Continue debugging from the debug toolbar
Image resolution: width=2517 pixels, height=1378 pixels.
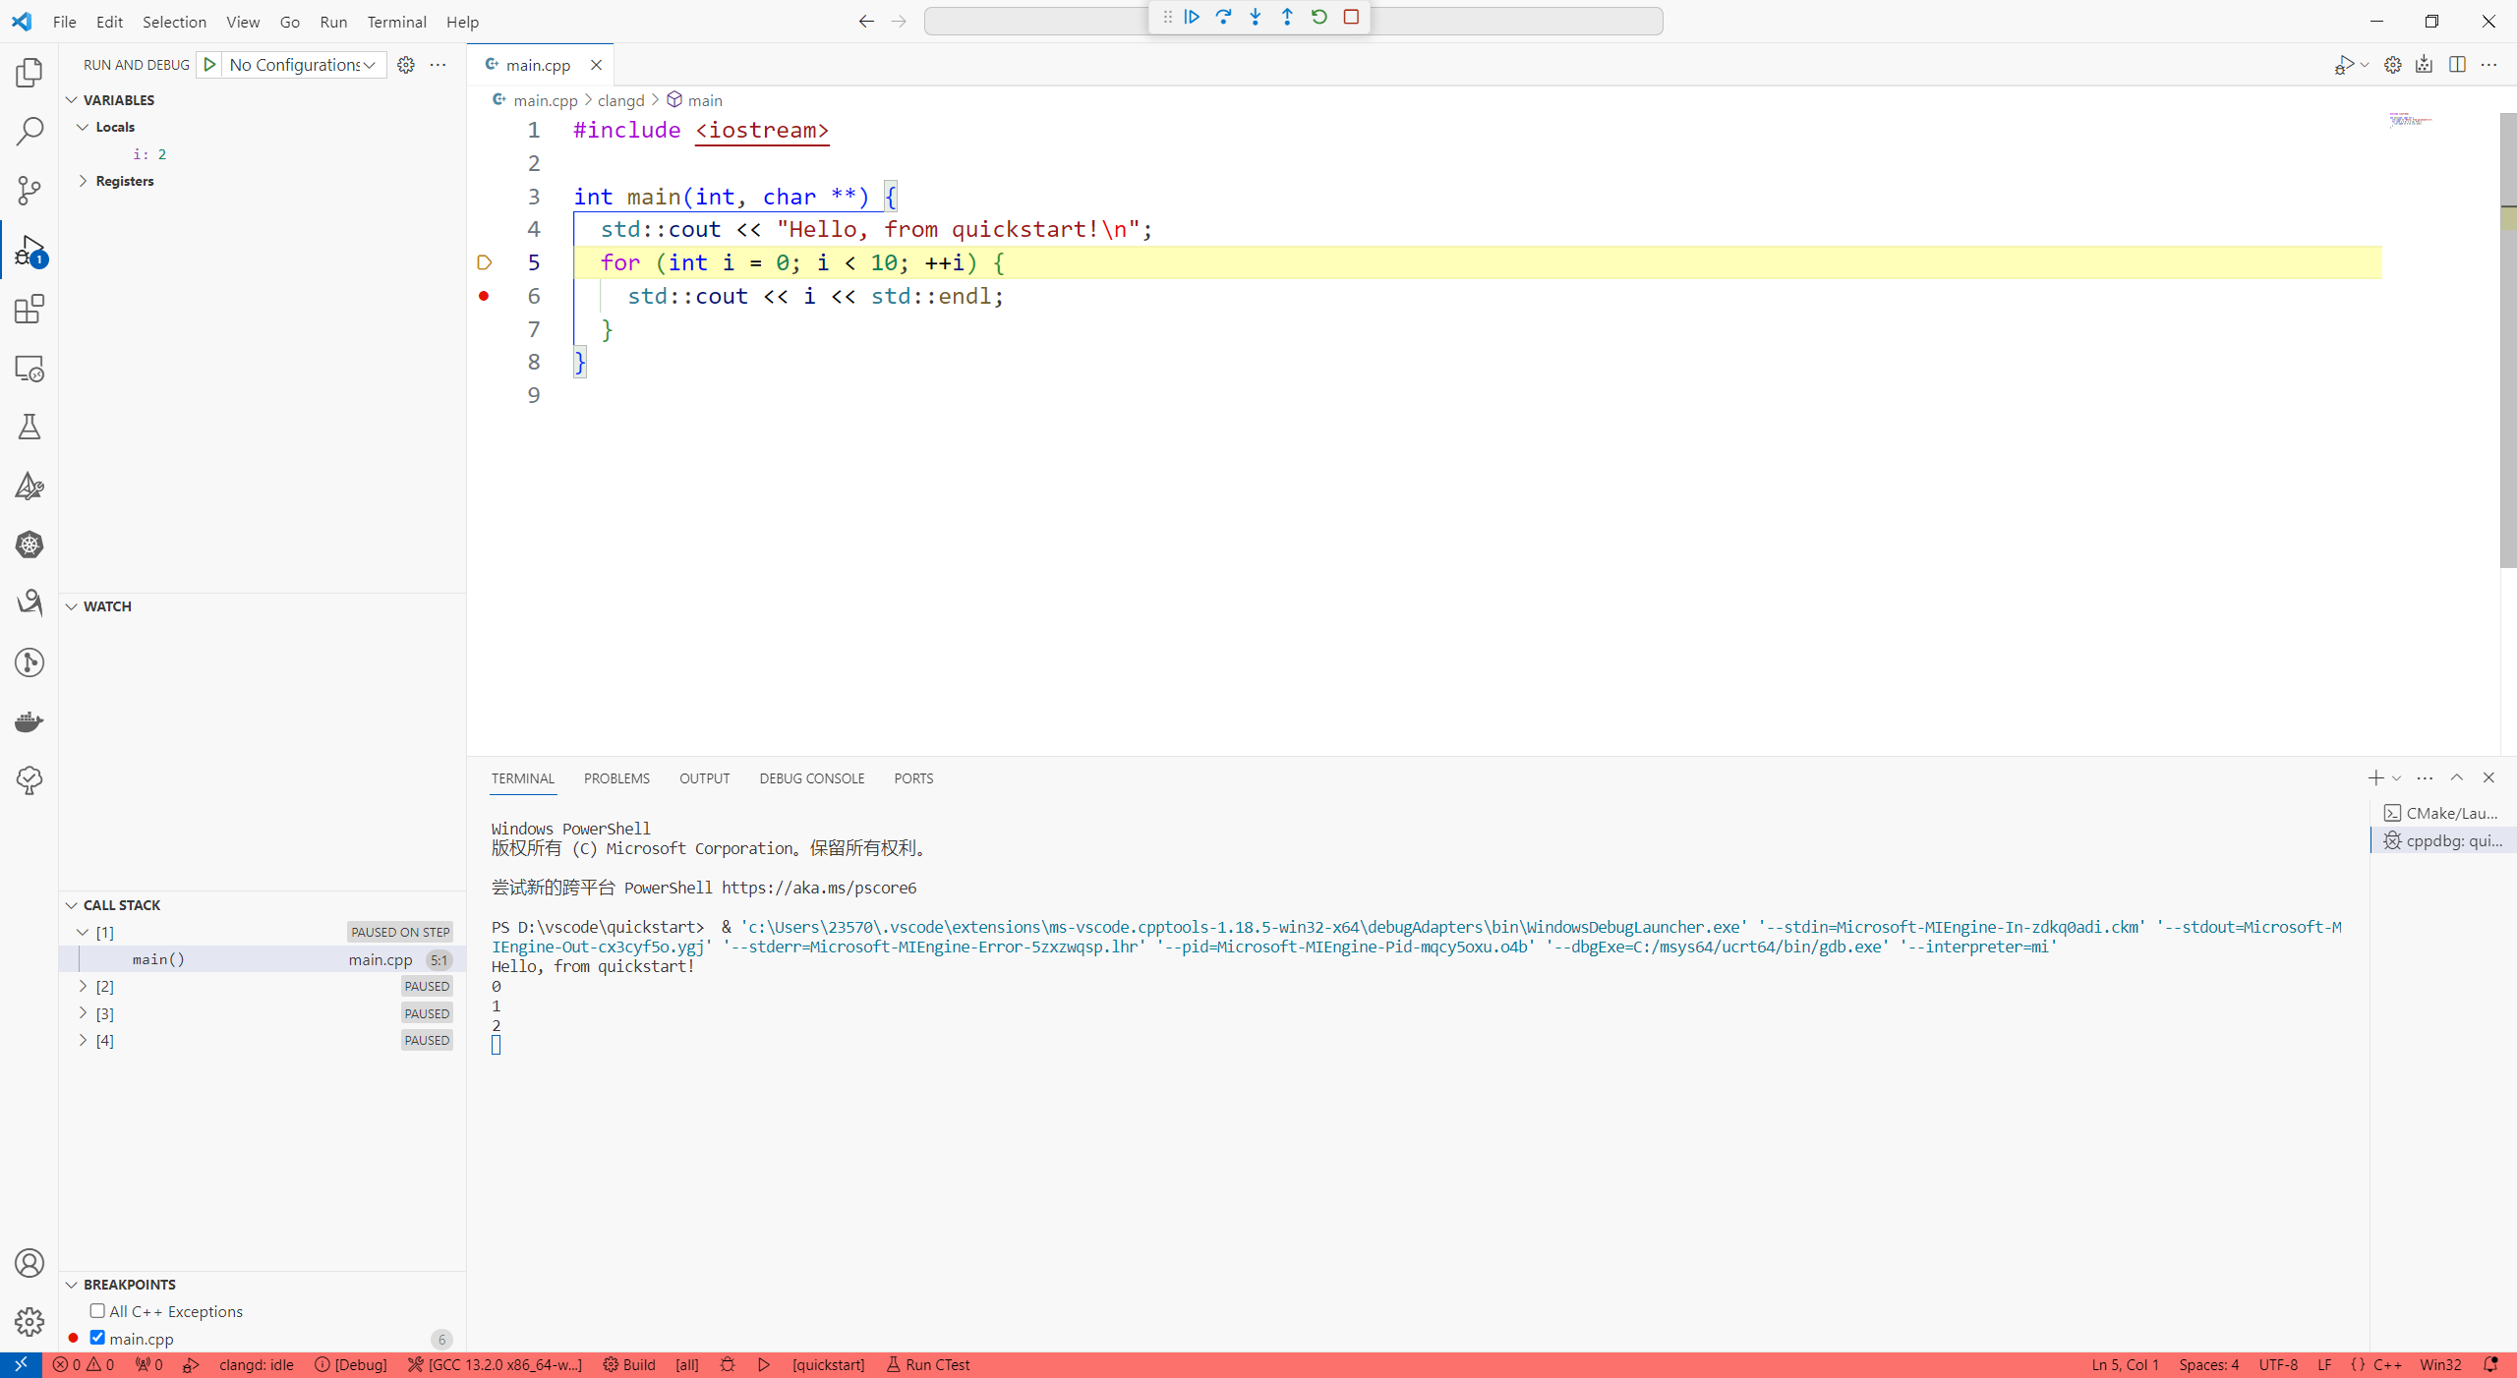(1192, 17)
